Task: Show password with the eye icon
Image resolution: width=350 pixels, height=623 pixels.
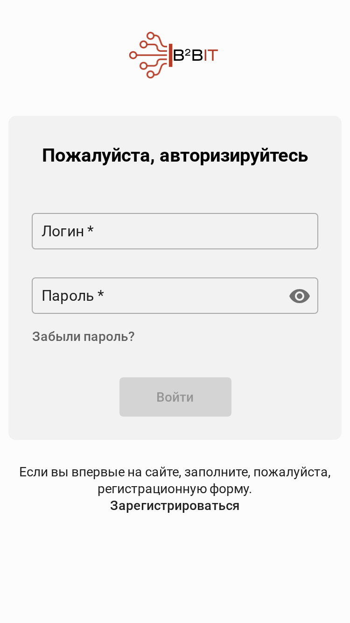Action: pos(300,296)
